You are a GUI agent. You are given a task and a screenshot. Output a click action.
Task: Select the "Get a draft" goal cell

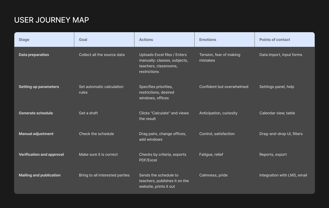click(x=88, y=113)
